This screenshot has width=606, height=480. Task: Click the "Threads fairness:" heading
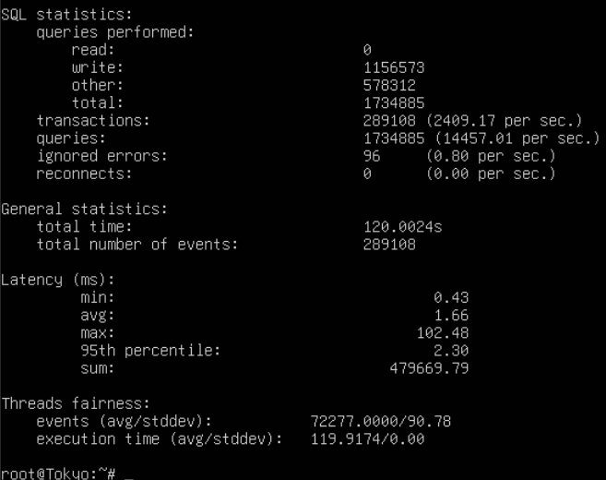[75, 403]
